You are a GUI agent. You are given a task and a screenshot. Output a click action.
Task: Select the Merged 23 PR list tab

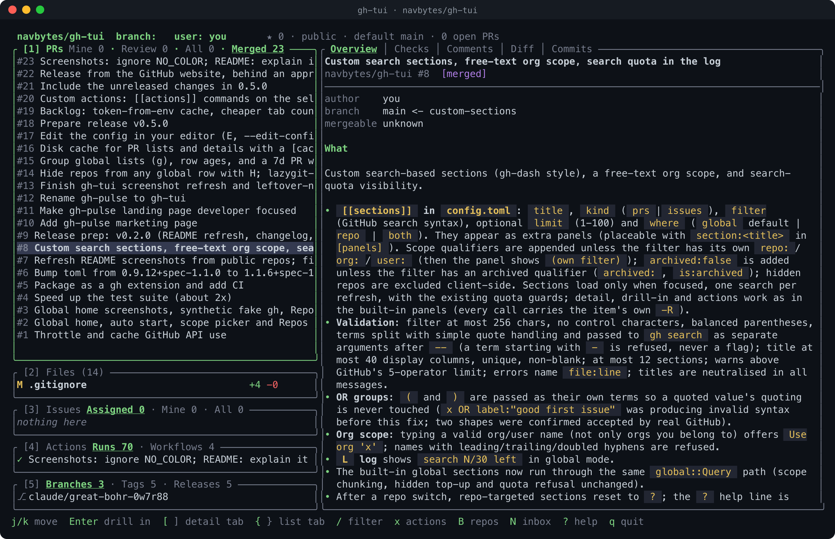258,49
